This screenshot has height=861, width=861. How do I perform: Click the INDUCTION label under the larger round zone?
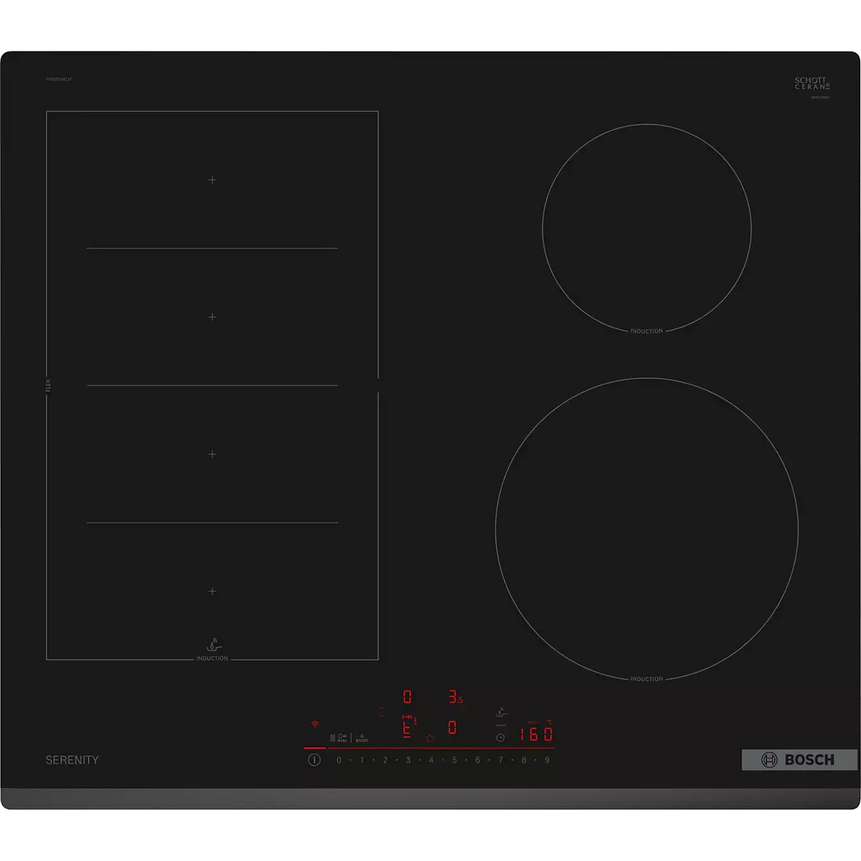pyautogui.click(x=646, y=679)
